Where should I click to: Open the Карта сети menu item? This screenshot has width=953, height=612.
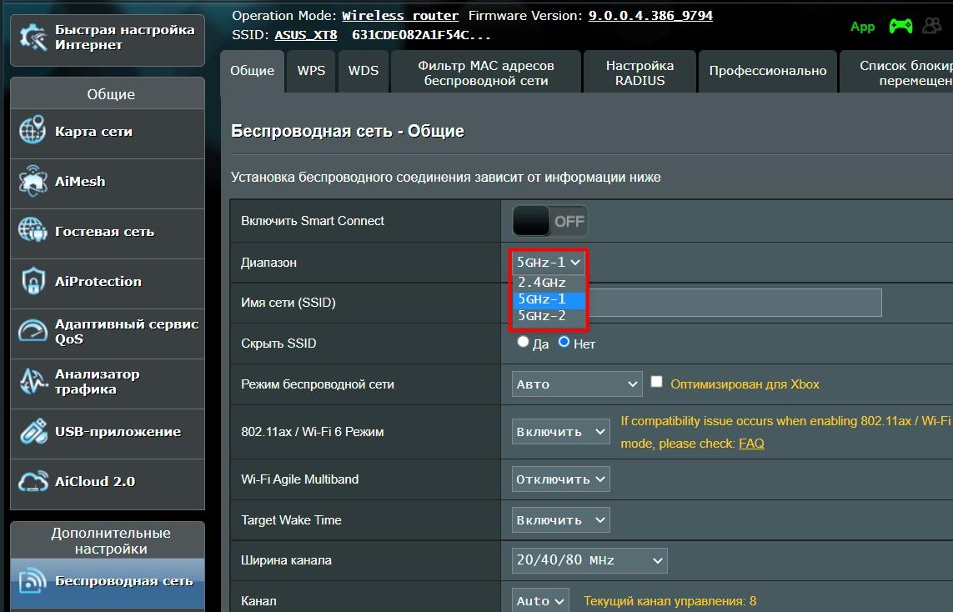[x=108, y=133]
